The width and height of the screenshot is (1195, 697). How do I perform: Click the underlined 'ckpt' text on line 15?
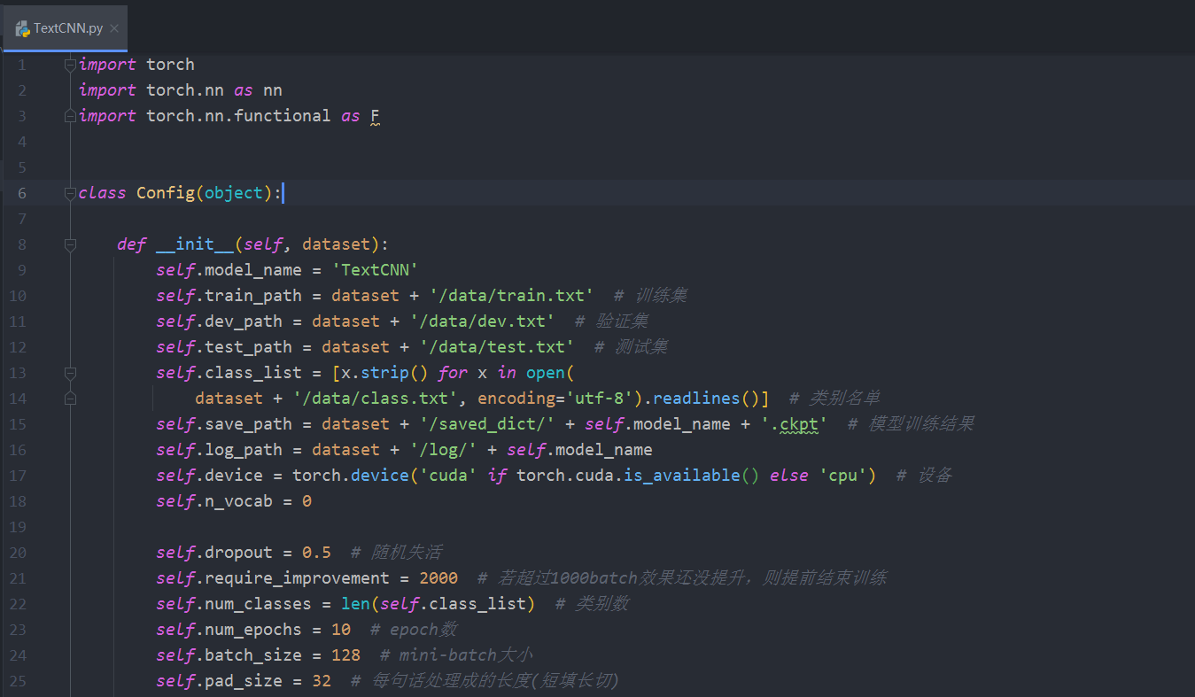coord(799,424)
